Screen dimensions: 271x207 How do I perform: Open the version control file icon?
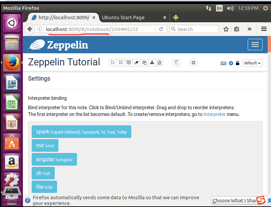pos(159,62)
